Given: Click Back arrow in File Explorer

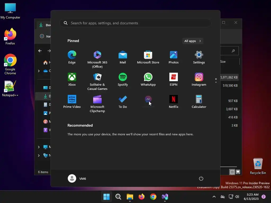Looking at the screenshot, I should click(40, 51).
